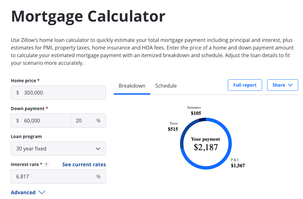Screen dimensions: 303x199
Task: Open the Share dropdown menu
Action: click(x=282, y=85)
